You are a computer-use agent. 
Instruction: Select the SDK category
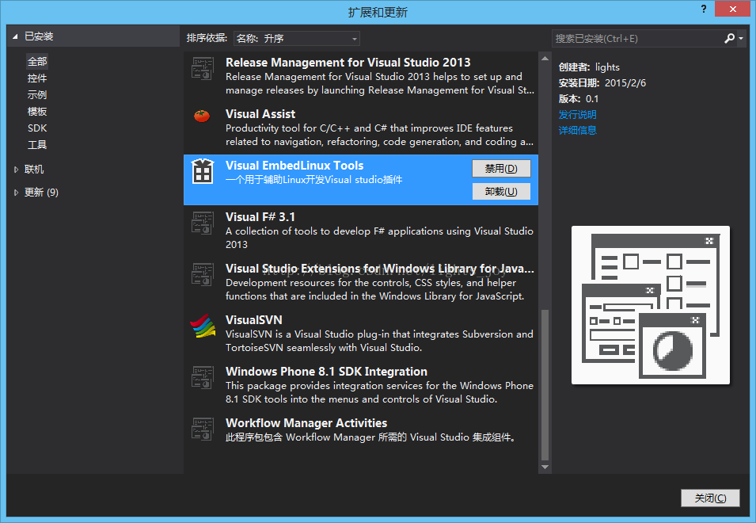(x=37, y=128)
